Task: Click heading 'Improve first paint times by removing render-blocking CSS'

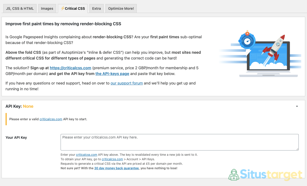Action: 63,24
